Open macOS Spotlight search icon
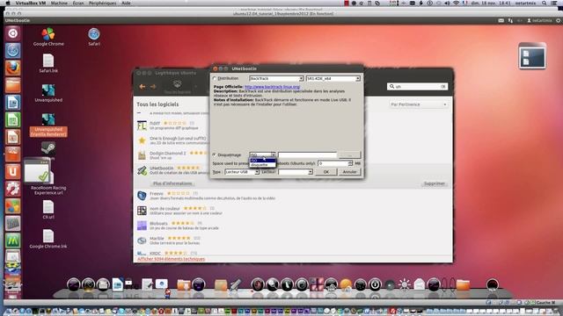This screenshot has width=563, height=316. tap(545, 3)
